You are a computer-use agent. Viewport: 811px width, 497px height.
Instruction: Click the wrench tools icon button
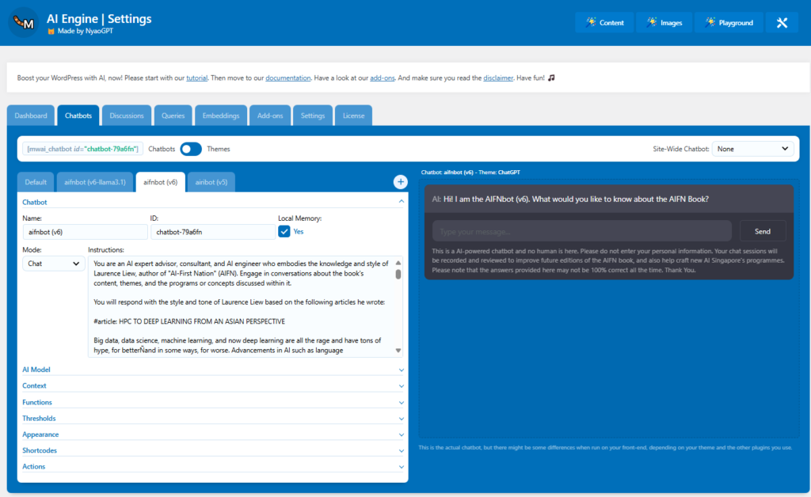coord(782,23)
